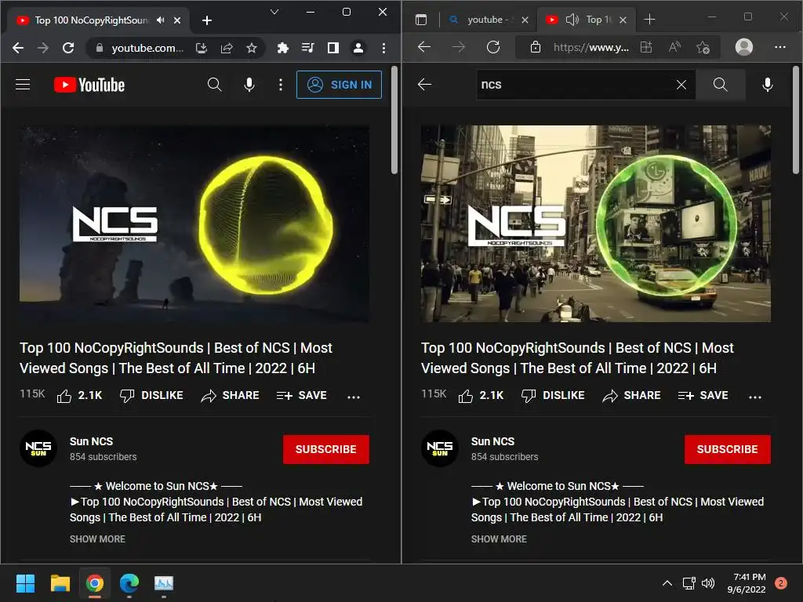Clear the ncs search text in Edge
The image size is (803, 602).
coord(681,85)
